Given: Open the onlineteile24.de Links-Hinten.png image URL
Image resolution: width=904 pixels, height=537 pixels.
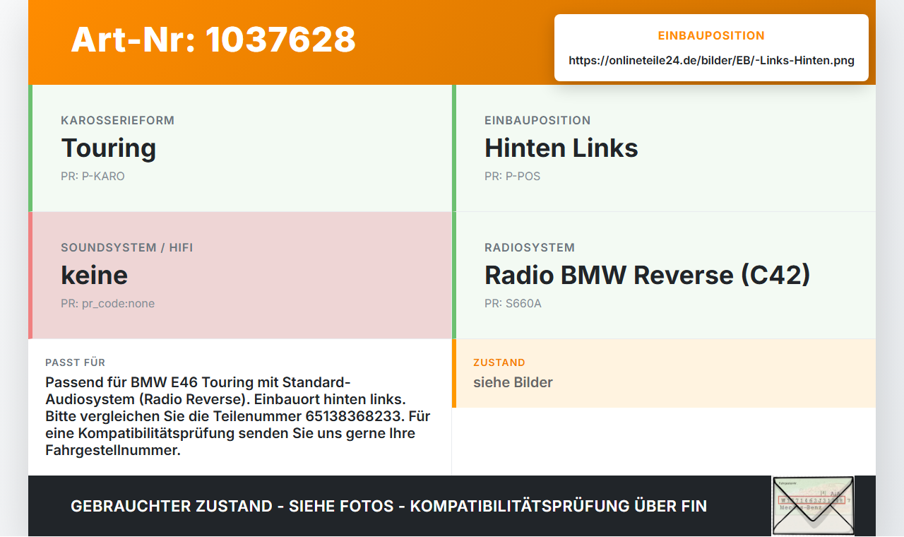Looking at the screenshot, I should [711, 61].
